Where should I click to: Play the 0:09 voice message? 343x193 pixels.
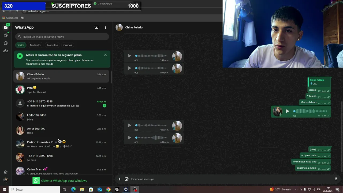click(129, 125)
